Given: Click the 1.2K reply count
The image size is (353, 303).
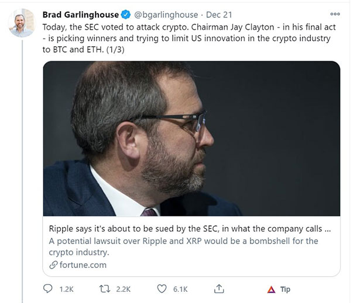Looking at the screenshot, I should (x=67, y=289).
